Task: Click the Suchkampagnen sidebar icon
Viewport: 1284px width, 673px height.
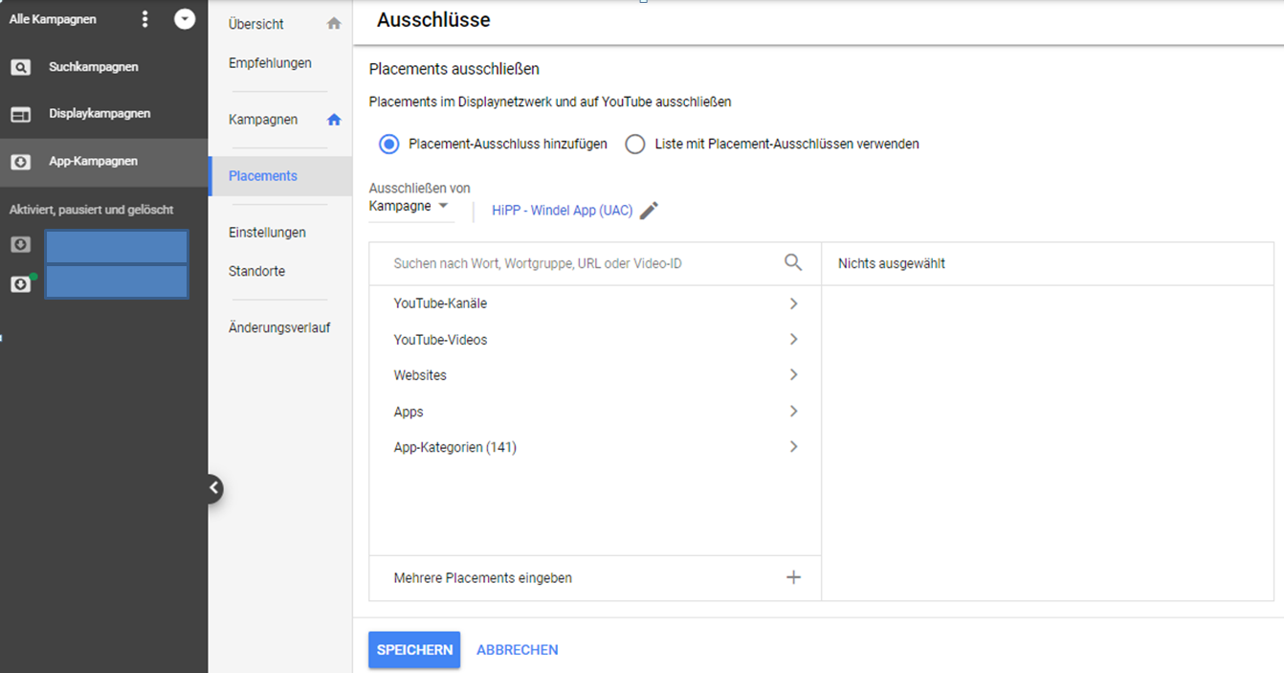Action: pyautogui.click(x=21, y=66)
